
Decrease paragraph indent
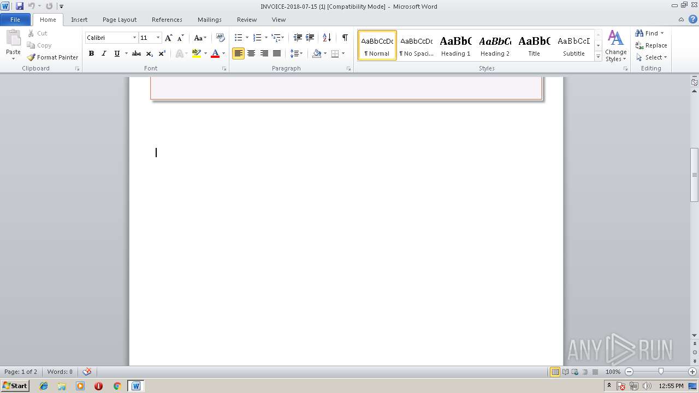point(298,38)
